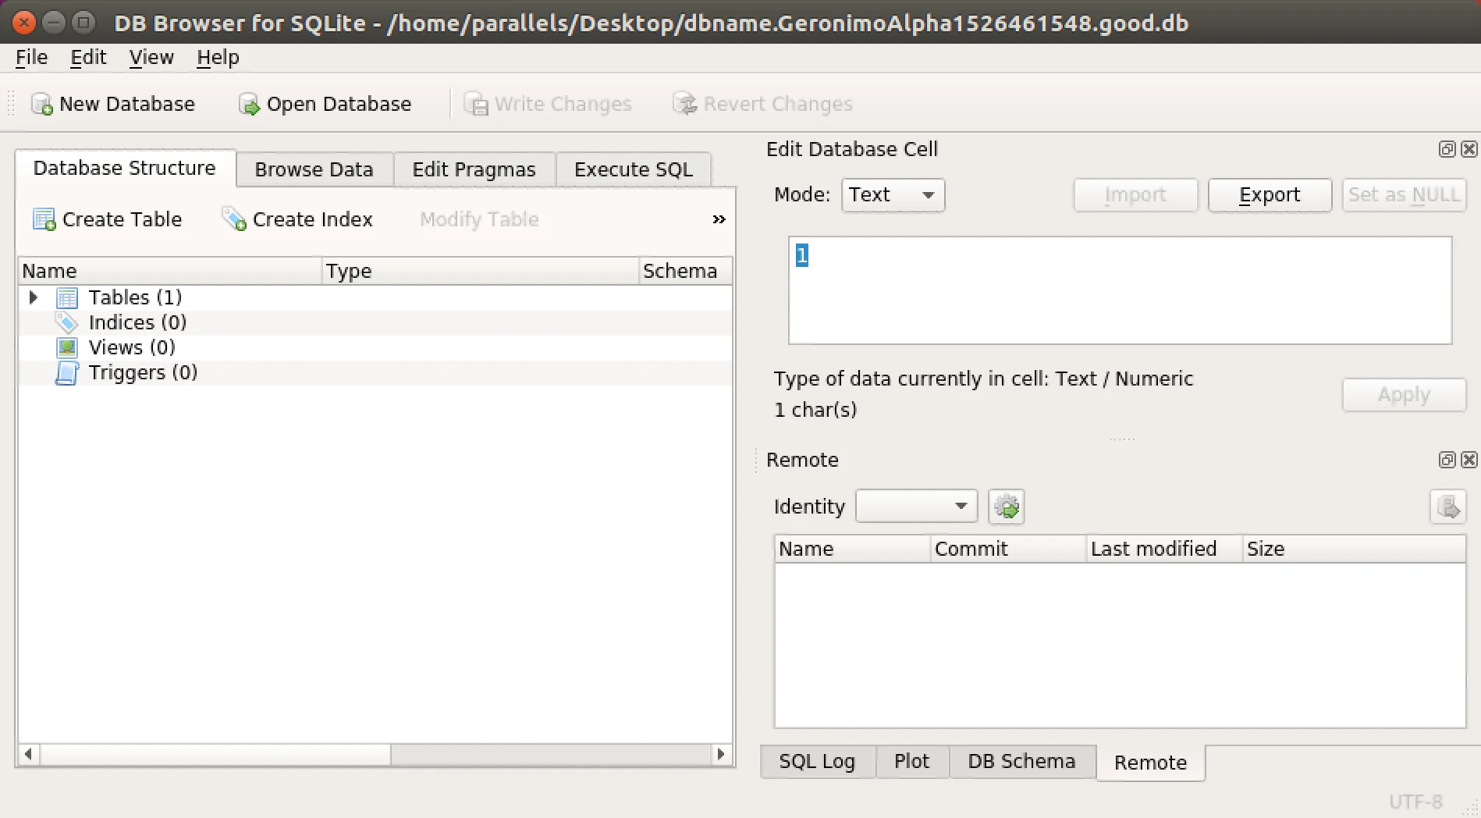
Task: Click the Open Database toolbar icon
Action: [249, 104]
